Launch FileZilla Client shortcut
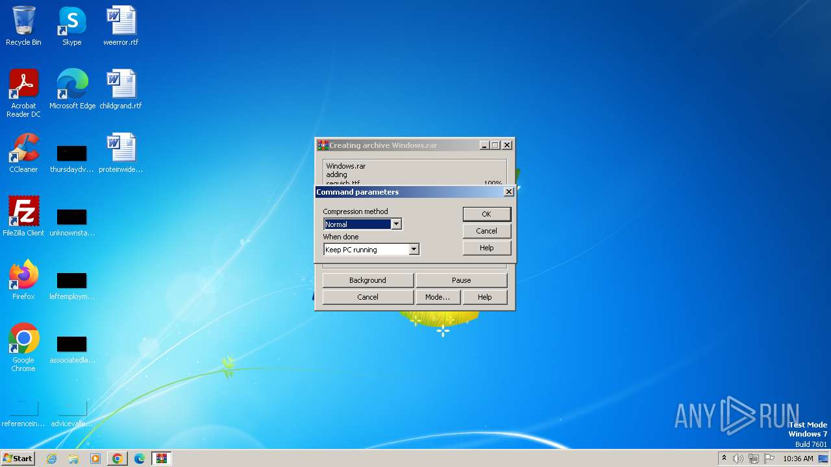 (x=23, y=217)
